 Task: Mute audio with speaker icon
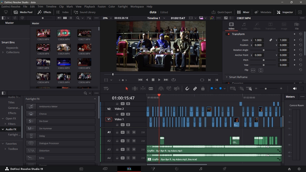(x=295, y=89)
